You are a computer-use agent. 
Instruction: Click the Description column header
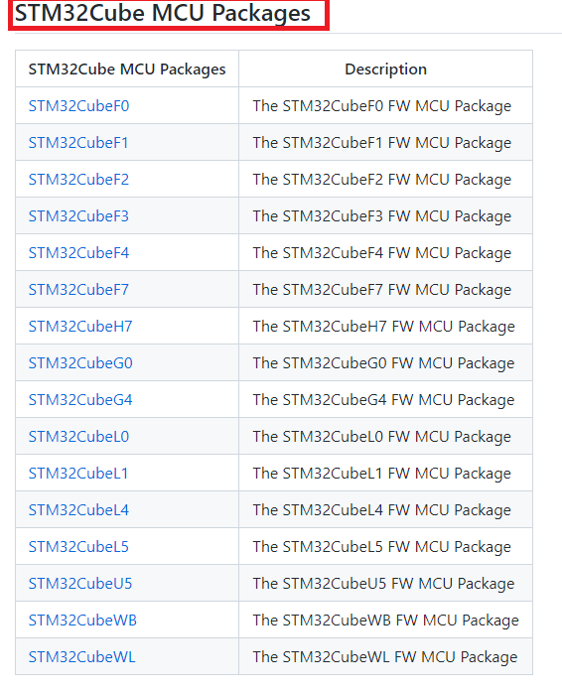(x=385, y=69)
